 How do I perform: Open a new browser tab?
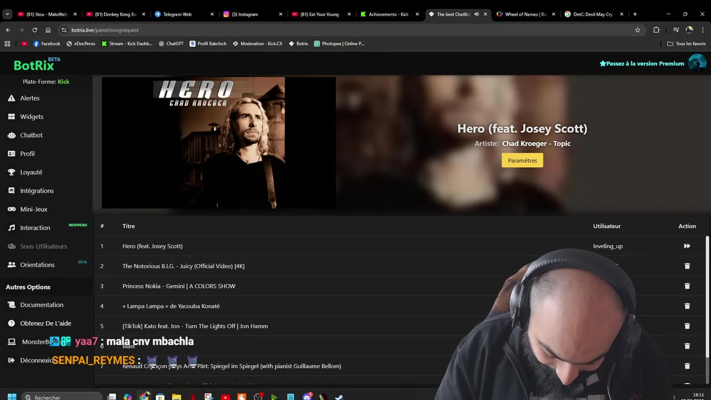(635, 14)
